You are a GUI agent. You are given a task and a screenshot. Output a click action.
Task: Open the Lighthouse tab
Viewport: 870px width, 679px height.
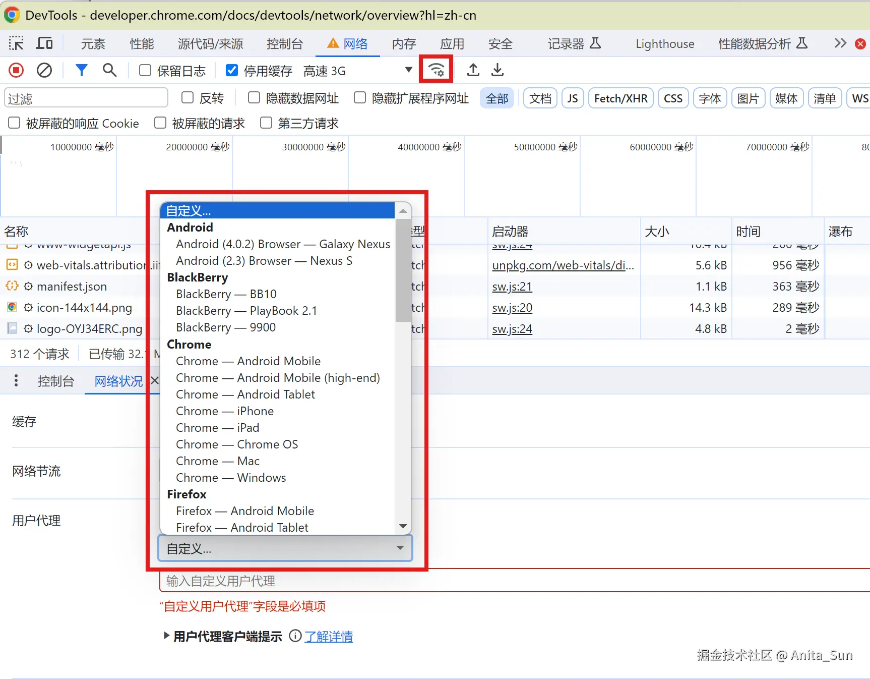pos(665,44)
